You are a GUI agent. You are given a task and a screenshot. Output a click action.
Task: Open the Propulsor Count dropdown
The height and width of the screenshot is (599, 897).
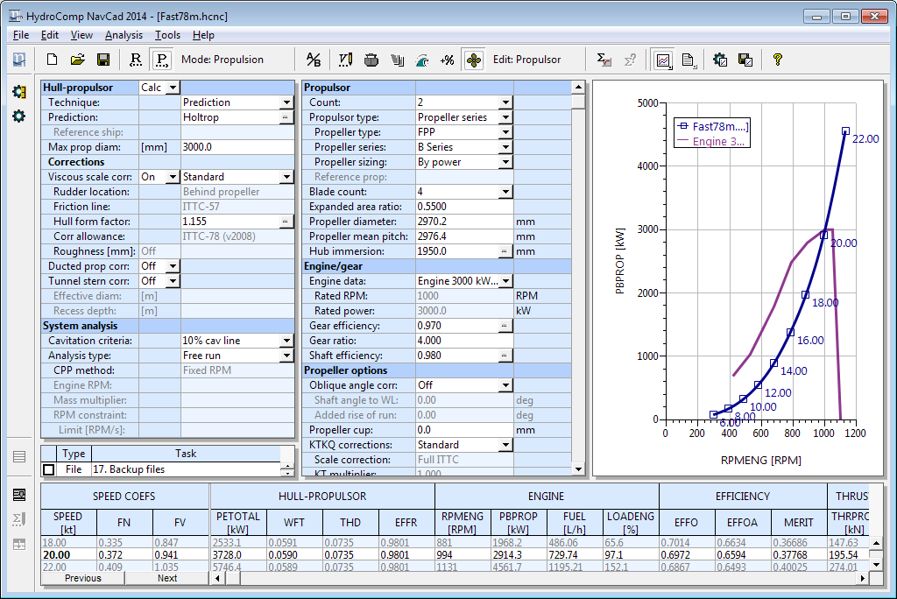pos(505,102)
